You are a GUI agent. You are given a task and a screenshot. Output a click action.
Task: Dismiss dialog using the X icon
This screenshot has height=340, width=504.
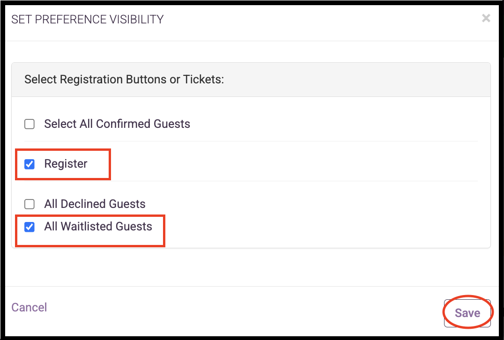pyautogui.click(x=486, y=18)
